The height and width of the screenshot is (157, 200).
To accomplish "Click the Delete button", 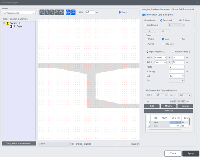I will coord(185,106).
